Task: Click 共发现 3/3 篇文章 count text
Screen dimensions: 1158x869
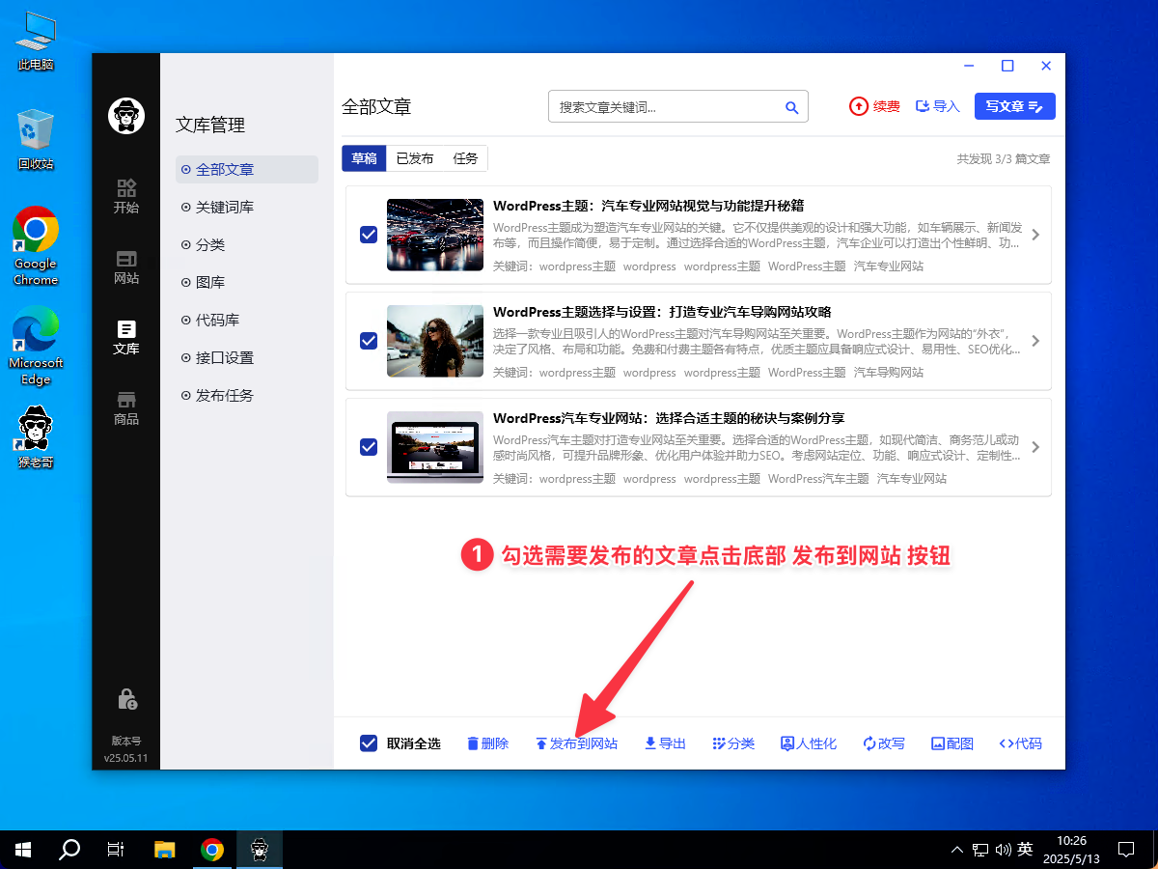Action: click(1004, 158)
